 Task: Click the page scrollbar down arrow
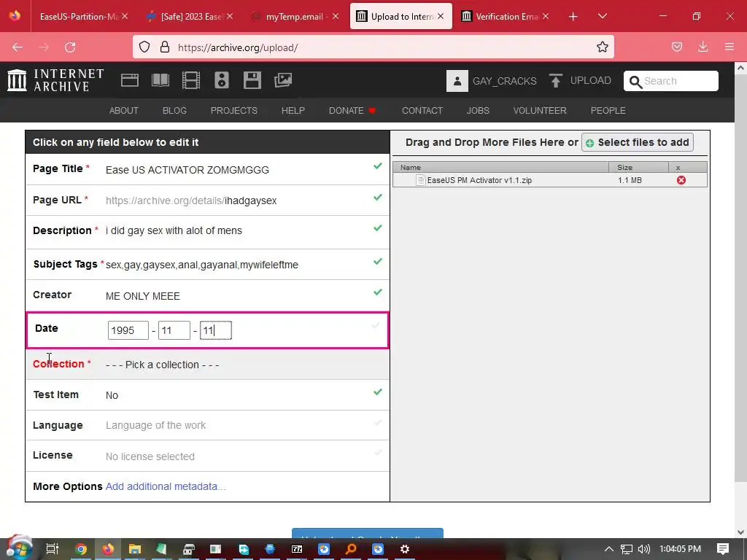(x=740, y=532)
